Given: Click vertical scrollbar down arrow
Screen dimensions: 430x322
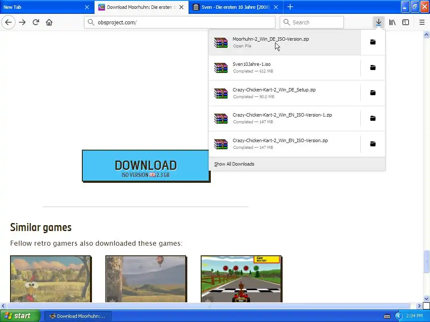Looking at the screenshot, I should click(426, 299).
